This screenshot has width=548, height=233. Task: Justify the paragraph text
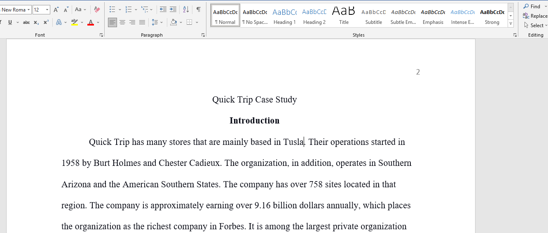pos(142,22)
